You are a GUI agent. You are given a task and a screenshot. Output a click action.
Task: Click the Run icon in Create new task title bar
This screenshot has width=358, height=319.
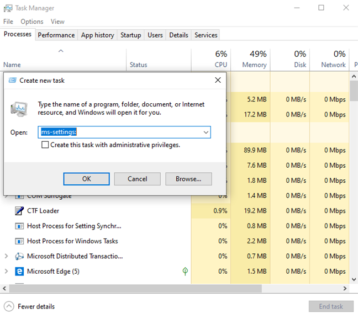click(x=12, y=80)
